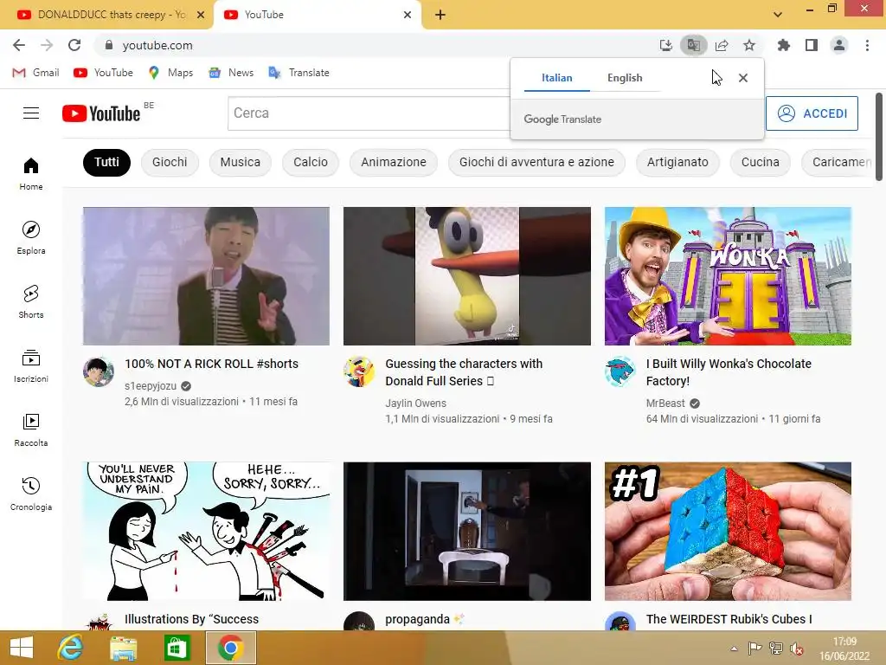Screen dimensions: 886x665
Task: Bookmark this page with the star icon
Action: click(749, 45)
